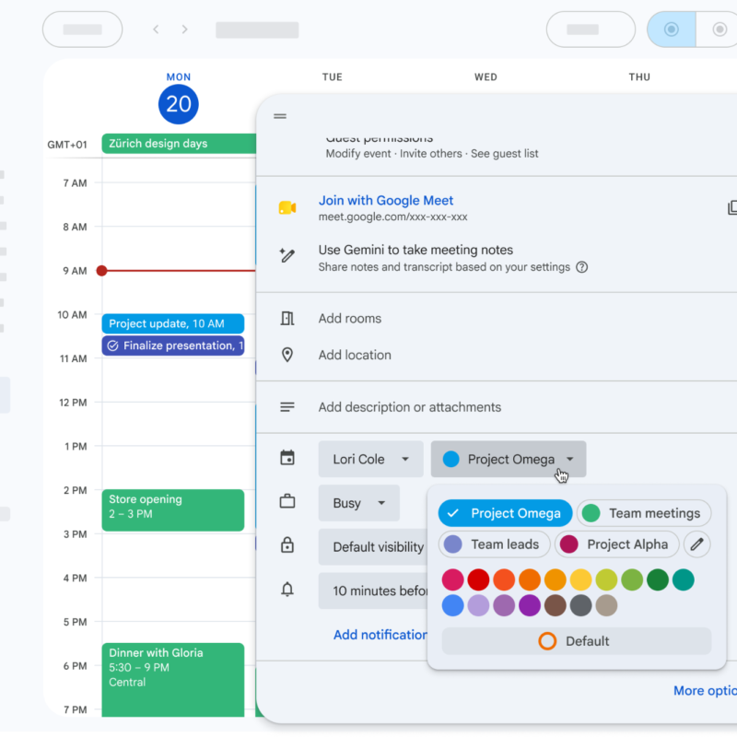Click Add description or attachments field
The height and width of the screenshot is (737, 737).
click(410, 407)
